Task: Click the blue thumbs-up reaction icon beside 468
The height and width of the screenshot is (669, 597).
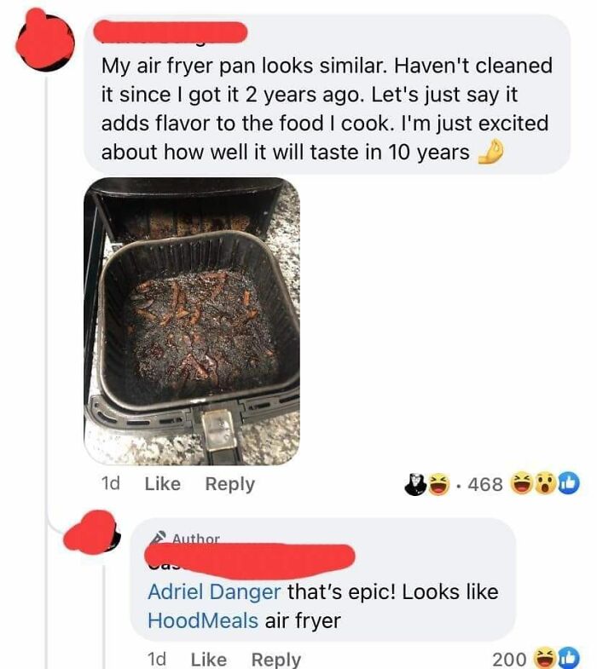Action: 568,483
